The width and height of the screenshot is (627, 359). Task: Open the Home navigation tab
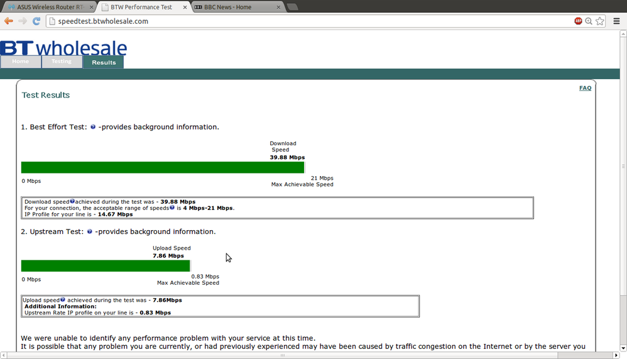[x=20, y=62]
